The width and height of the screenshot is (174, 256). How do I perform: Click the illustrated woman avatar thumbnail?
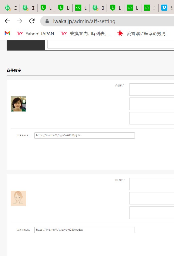(x=18, y=198)
